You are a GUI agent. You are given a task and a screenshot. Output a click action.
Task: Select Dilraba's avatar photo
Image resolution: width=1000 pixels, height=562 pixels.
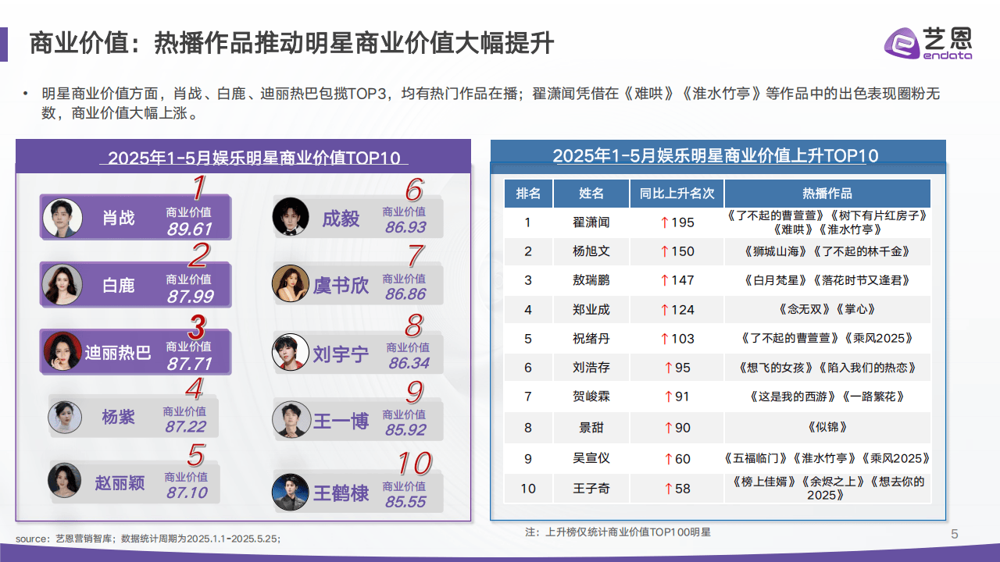coord(62,352)
